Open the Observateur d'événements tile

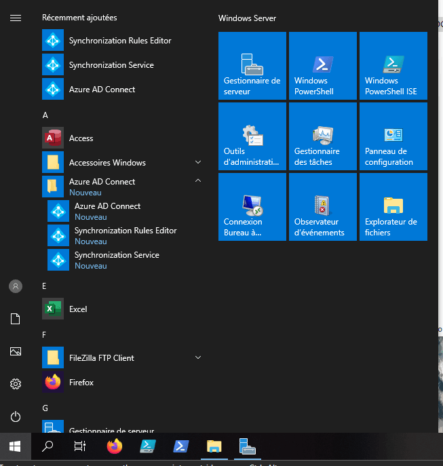[322, 207]
